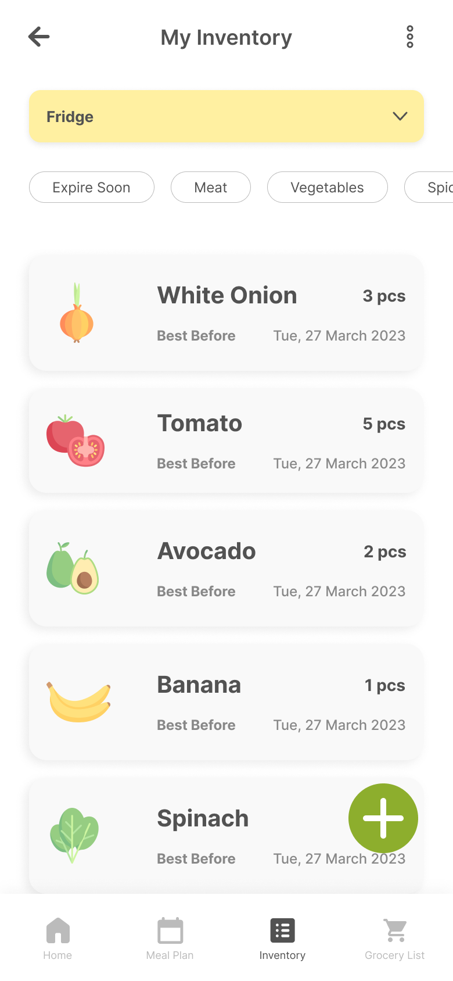Tap the avocado icon
453x981 pixels.
[x=73, y=568]
